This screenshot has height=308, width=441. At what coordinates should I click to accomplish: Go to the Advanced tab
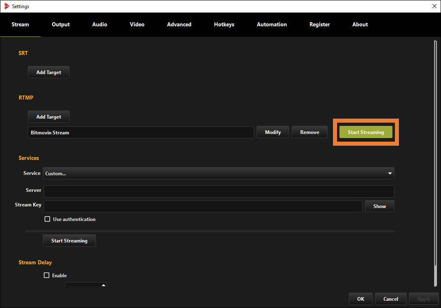179,24
